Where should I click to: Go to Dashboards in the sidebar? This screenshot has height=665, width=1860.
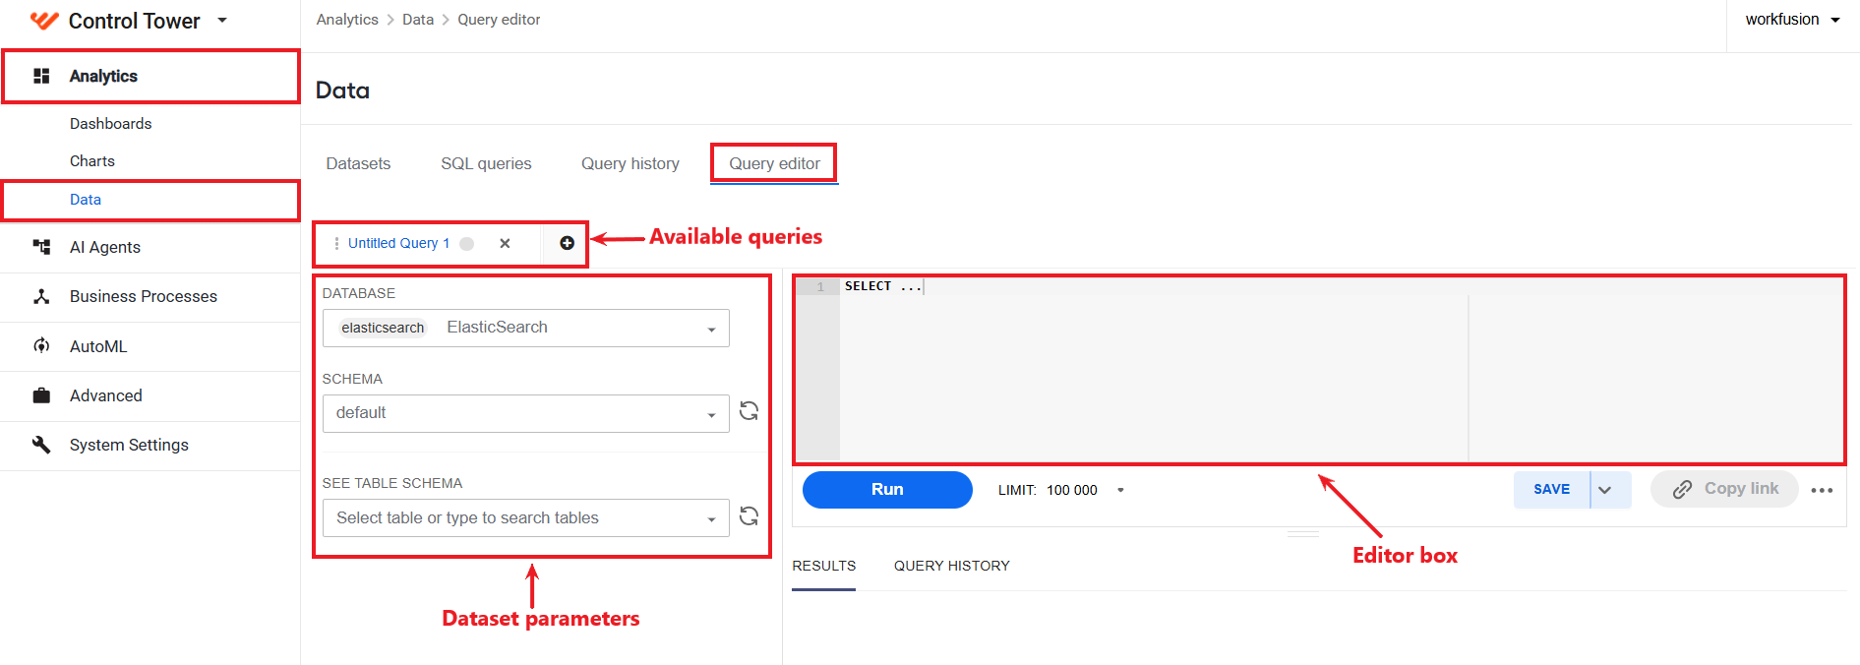110,123
